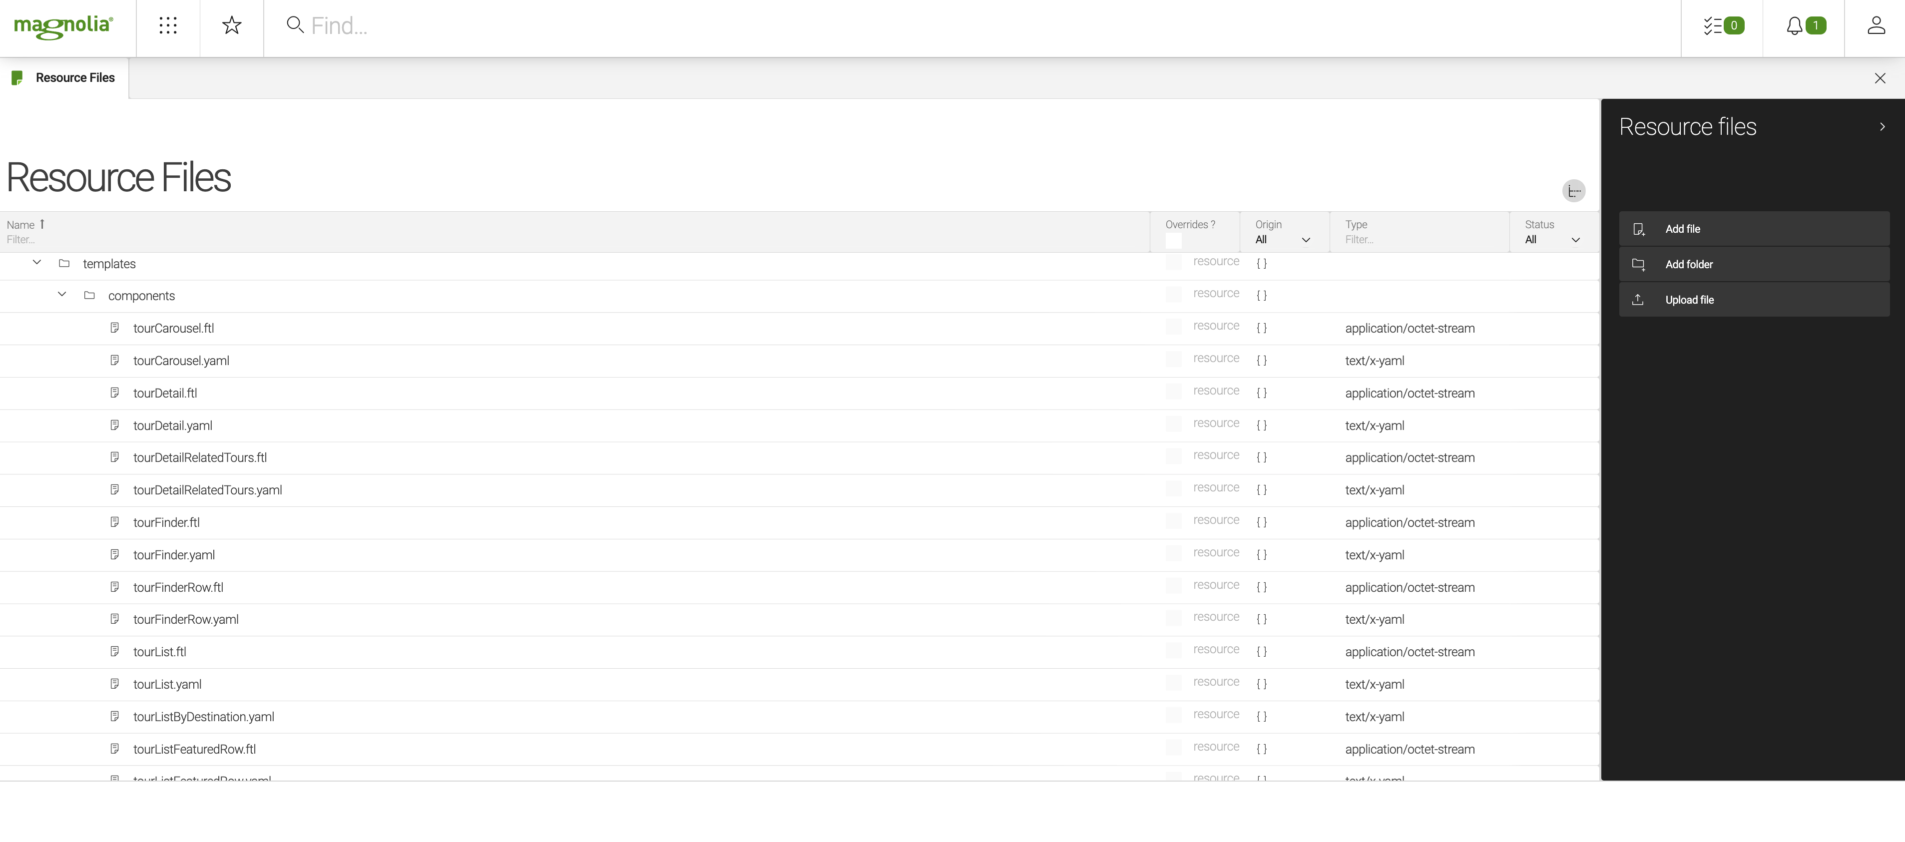Click components folder icon

(89, 295)
